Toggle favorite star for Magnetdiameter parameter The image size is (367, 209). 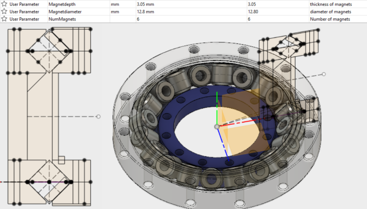[4, 11]
